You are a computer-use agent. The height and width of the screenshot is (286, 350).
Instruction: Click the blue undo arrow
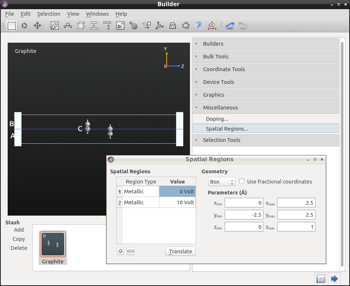pyautogui.click(x=230, y=26)
